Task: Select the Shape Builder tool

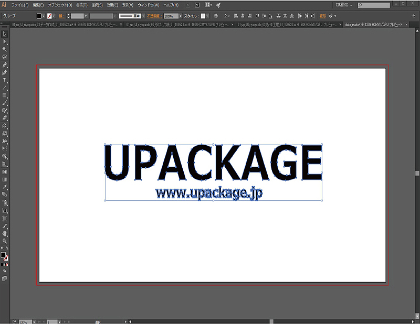Action: (4, 156)
